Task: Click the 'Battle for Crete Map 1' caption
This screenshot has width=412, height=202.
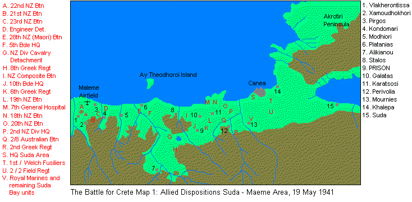Action: point(202,192)
